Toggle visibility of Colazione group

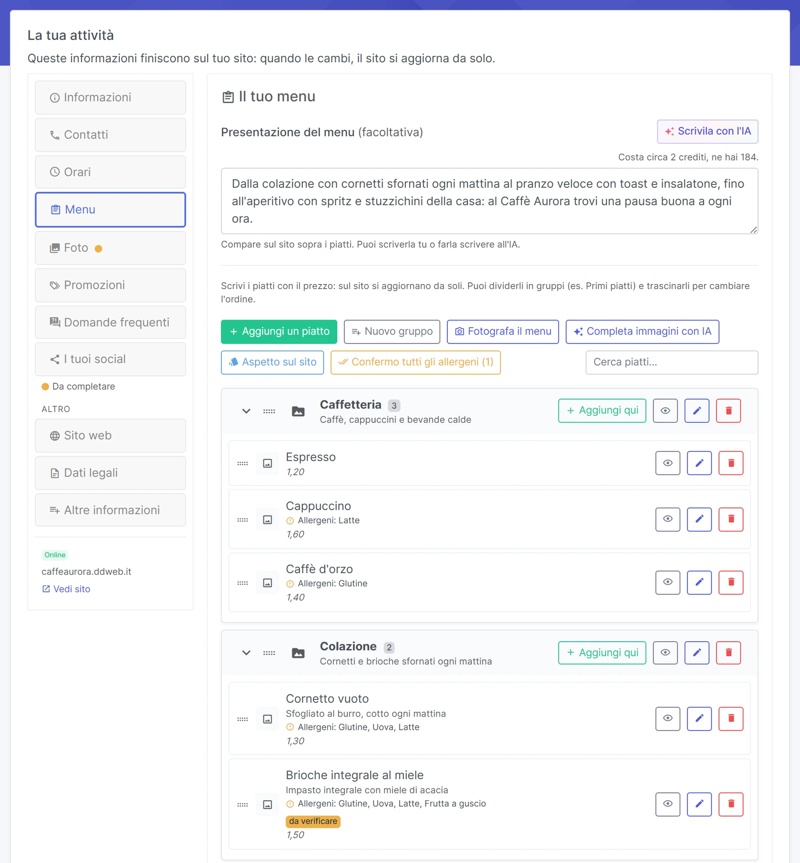click(x=665, y=653)
